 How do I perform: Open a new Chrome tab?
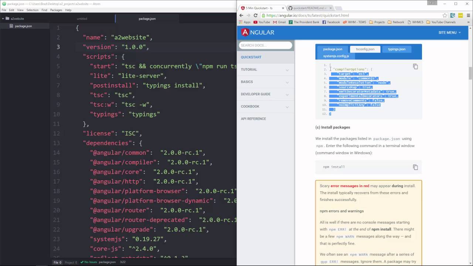point(339,8)
